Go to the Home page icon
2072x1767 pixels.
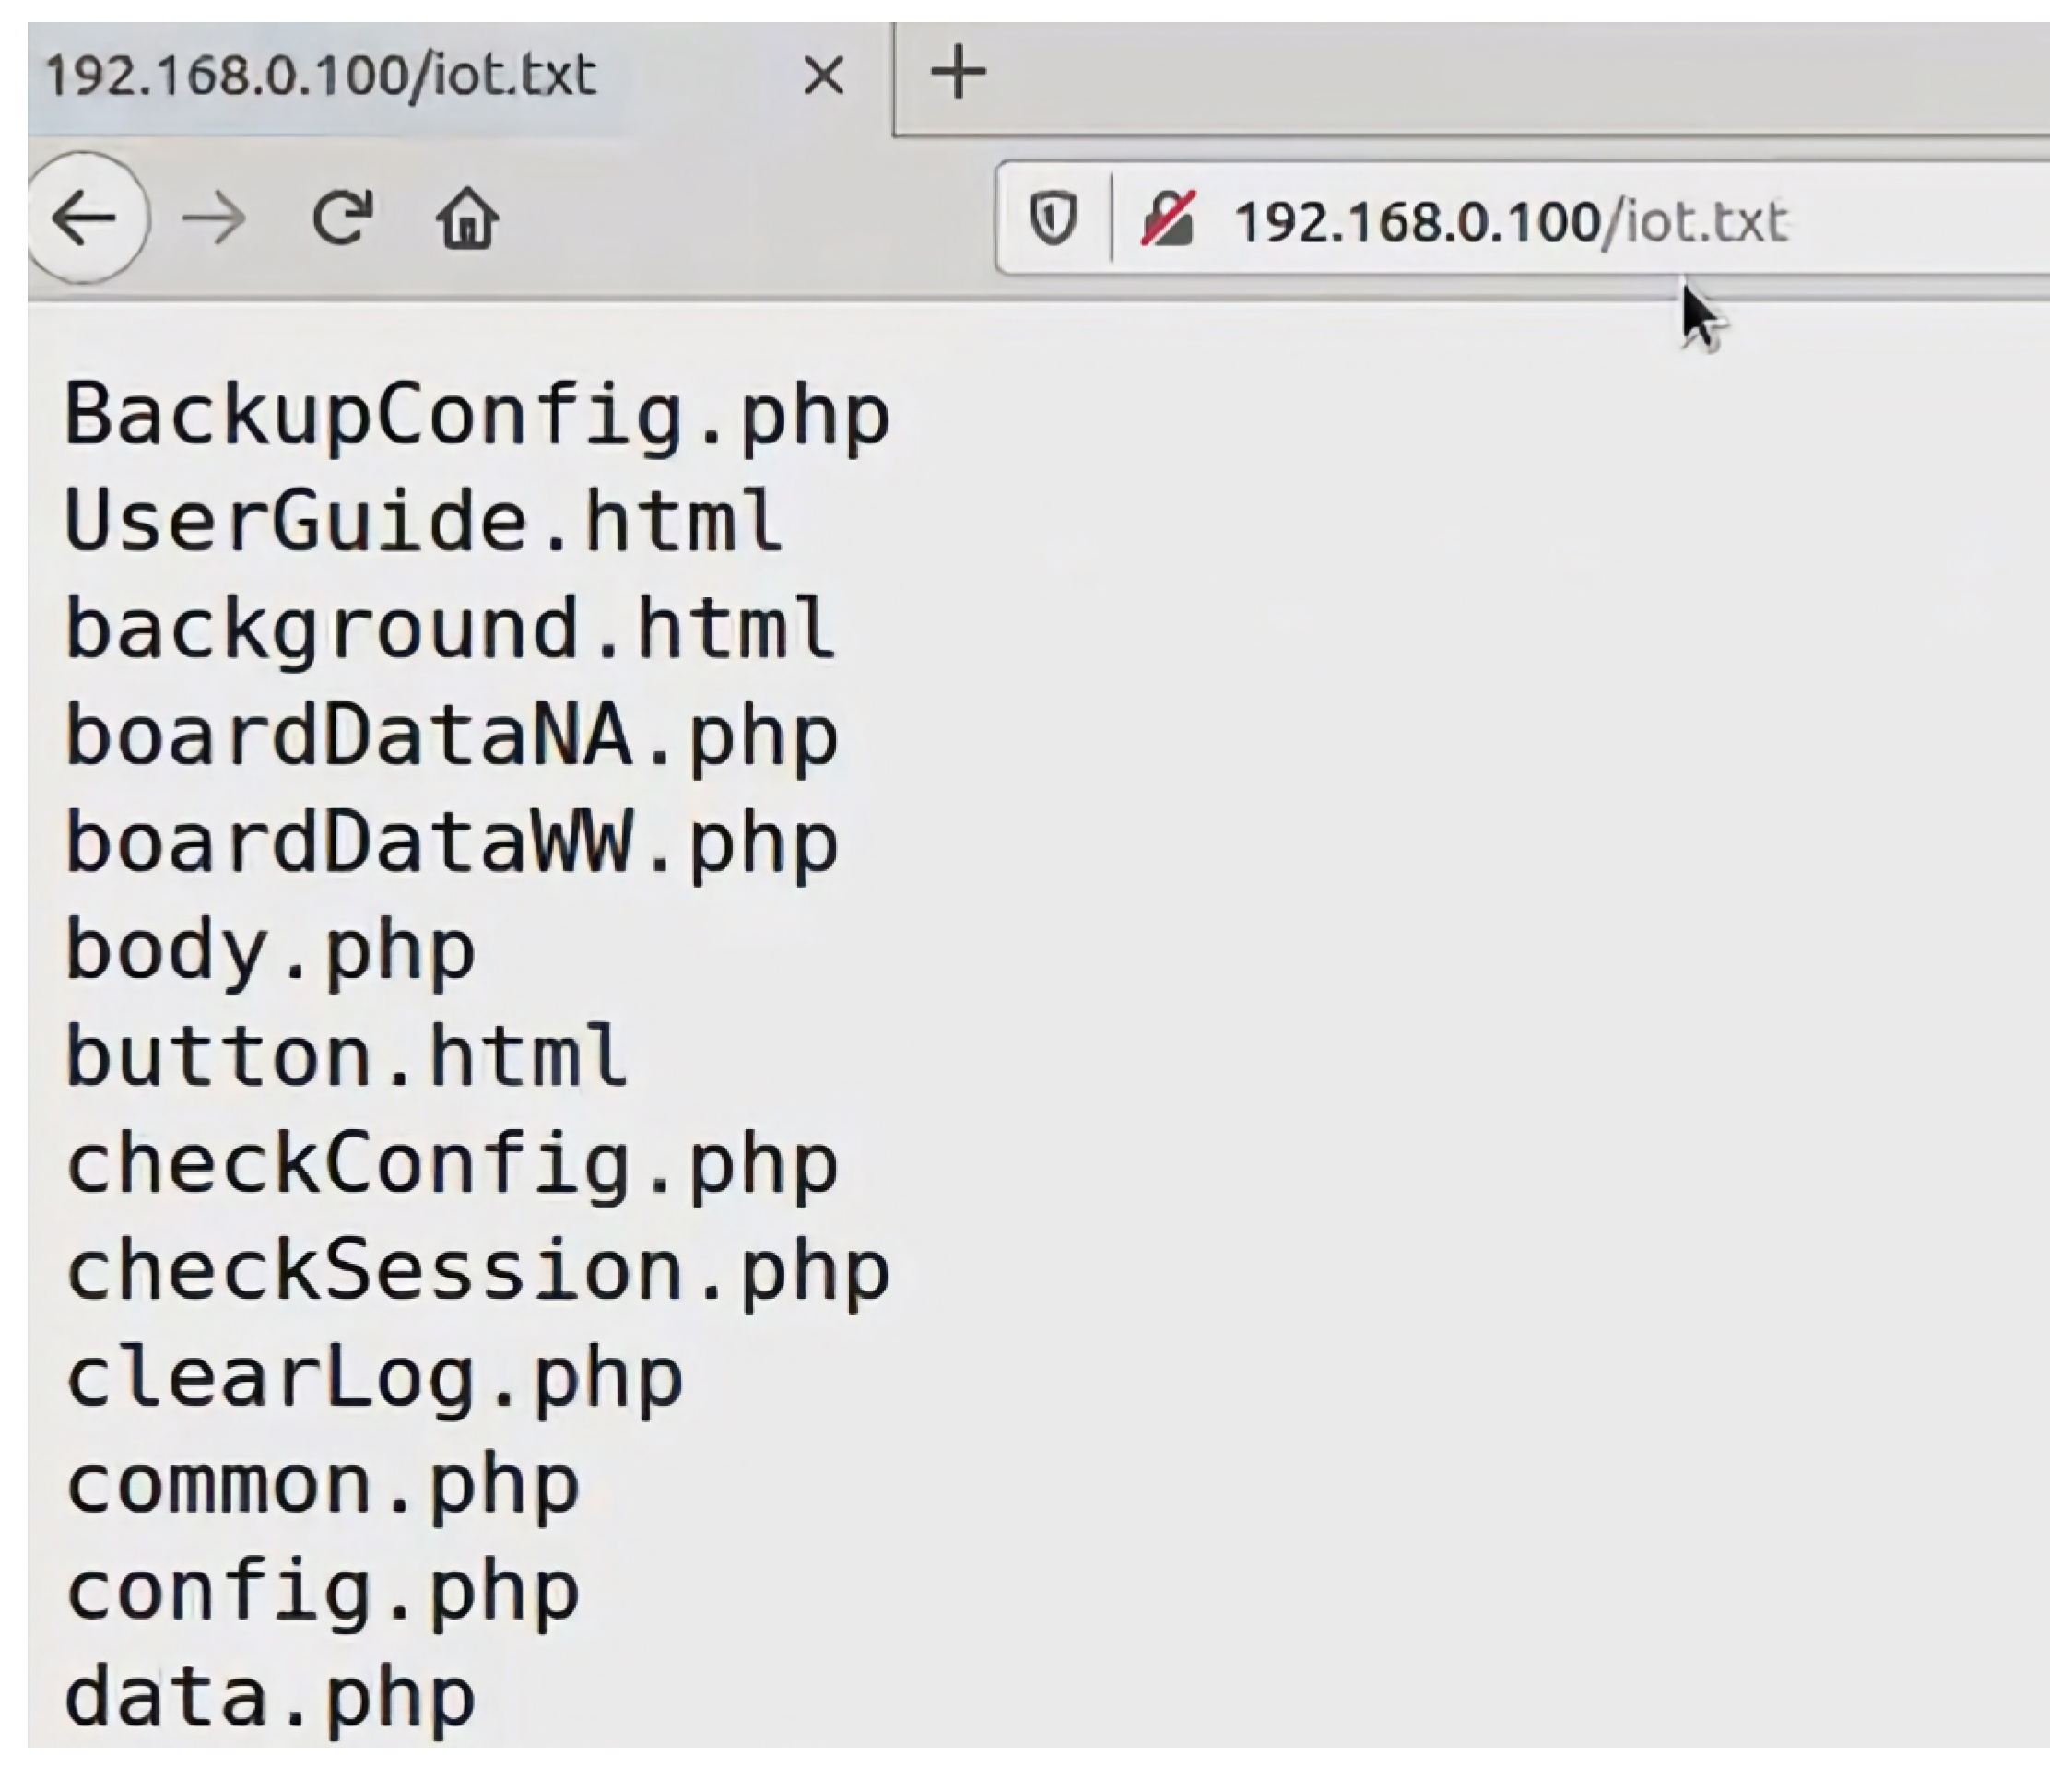point(467,218)
